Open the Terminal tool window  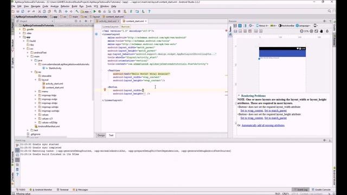click(63, 190)
